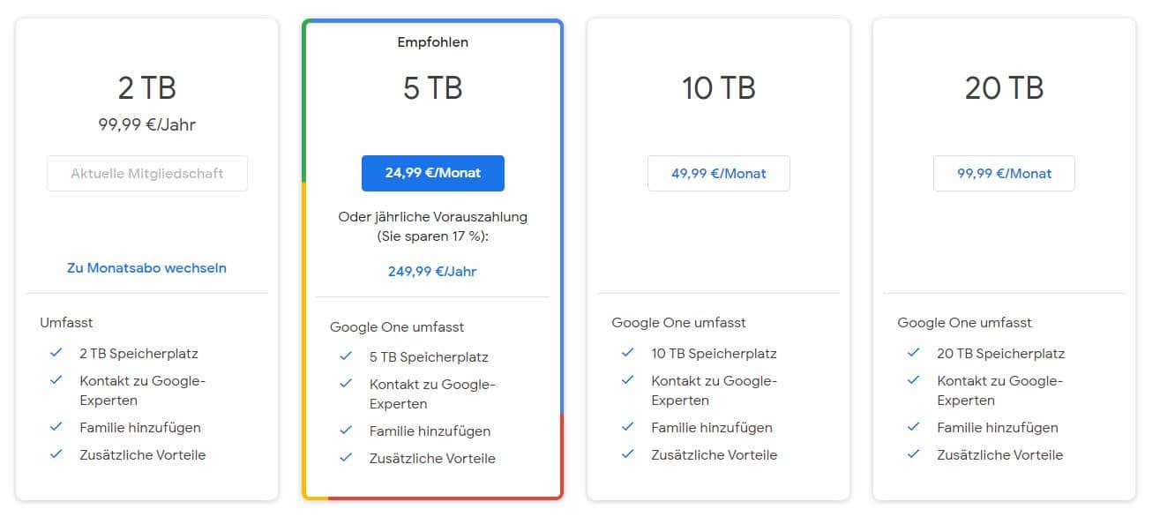Click the 20 TB plan title

1004,88
